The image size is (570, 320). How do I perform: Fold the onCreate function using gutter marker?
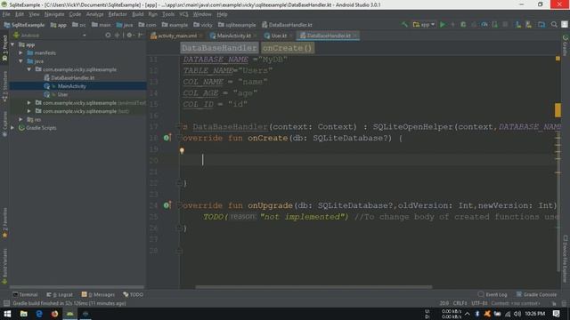178,137
